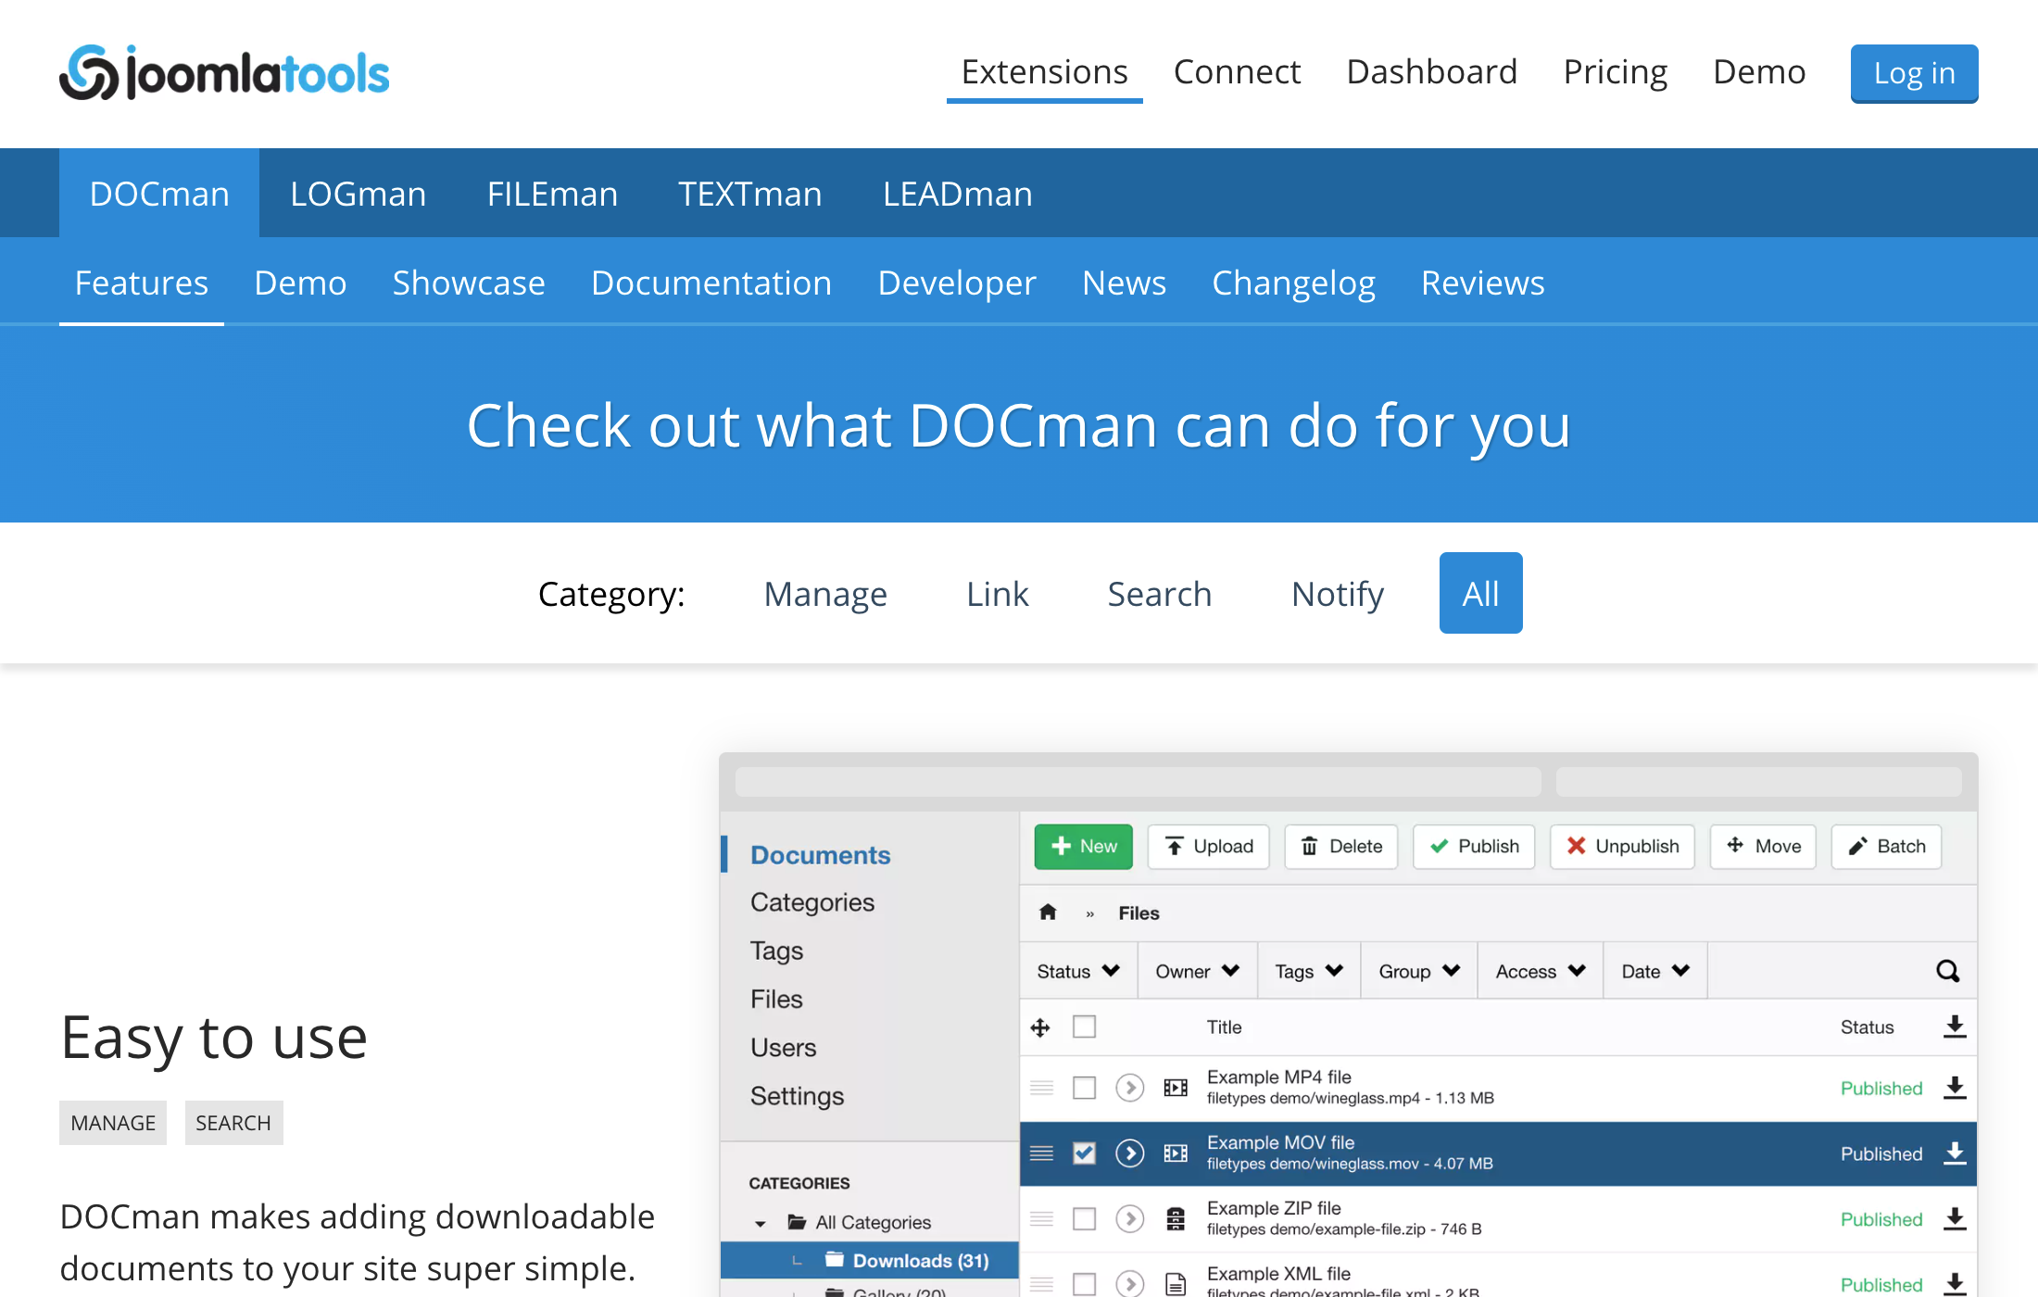
Task: Open the Connect menu item
Action: (1237, 72)
